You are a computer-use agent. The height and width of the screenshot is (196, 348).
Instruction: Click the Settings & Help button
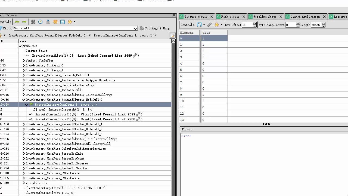[x=154, y=28]
